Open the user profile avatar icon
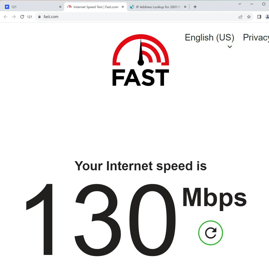This screenshot has height=268, width=269. click(x=267, y=17)
